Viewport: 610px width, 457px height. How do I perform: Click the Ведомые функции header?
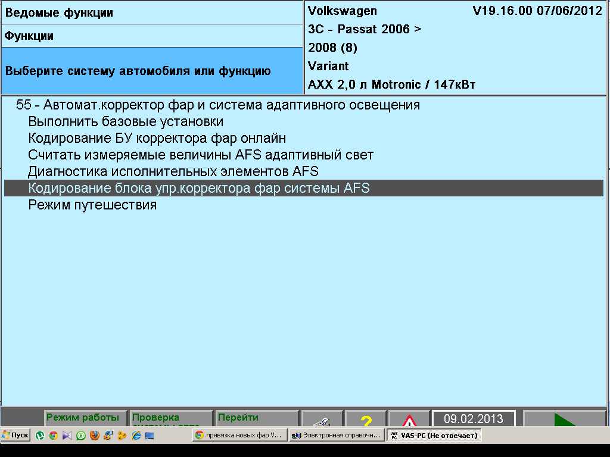coord(152,13)
